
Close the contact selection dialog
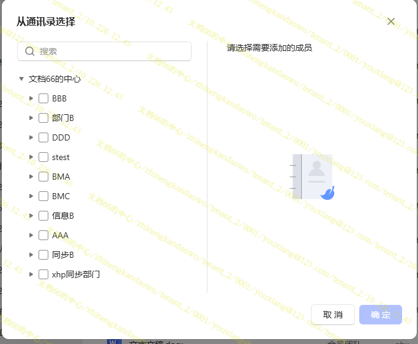(x=391, y=22)
